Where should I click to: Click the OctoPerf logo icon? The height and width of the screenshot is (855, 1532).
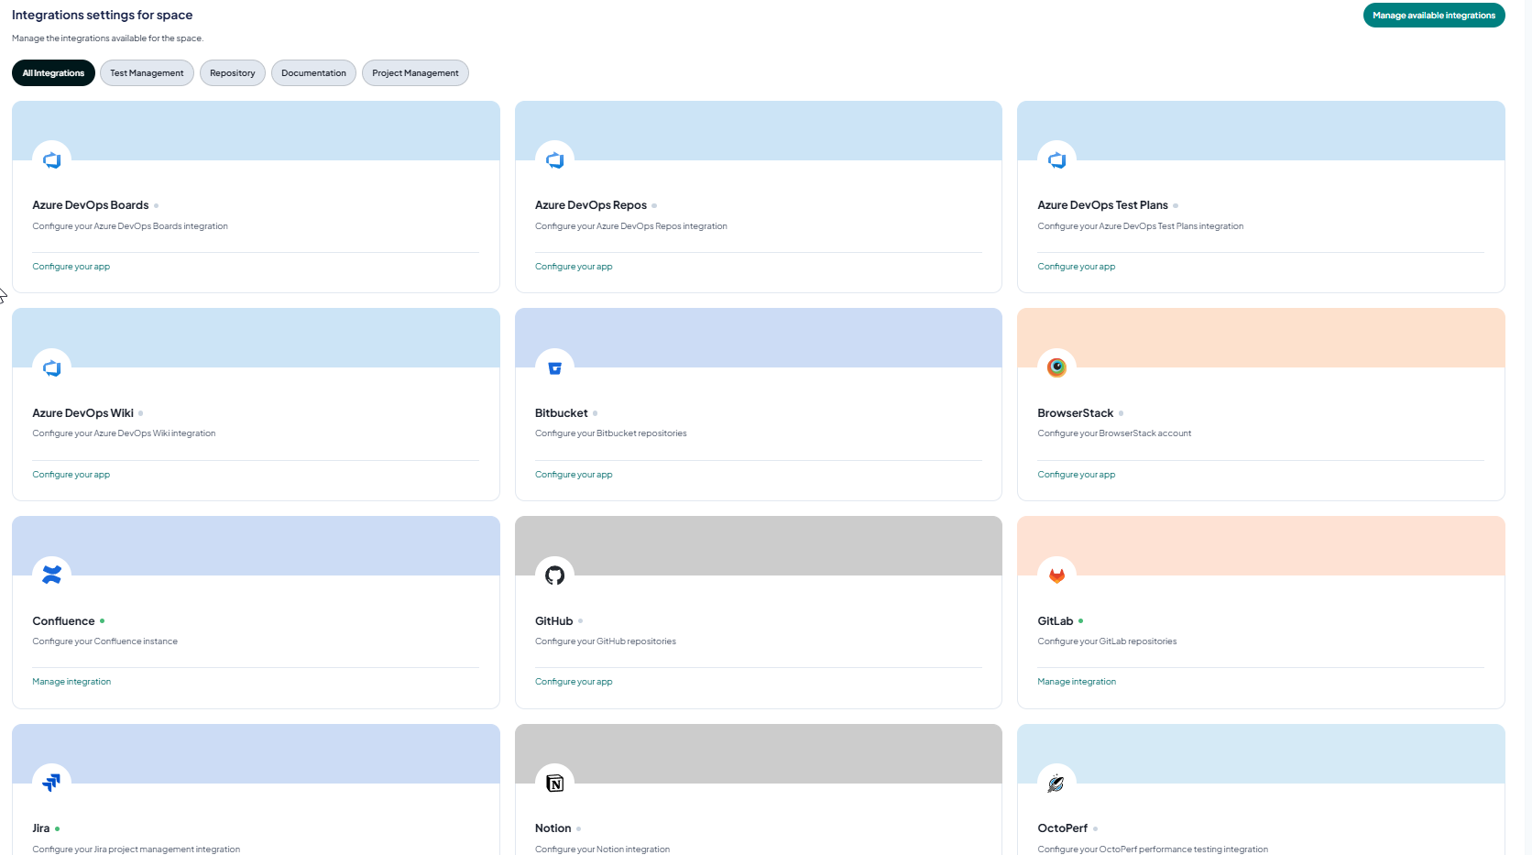click(1056, 784)
